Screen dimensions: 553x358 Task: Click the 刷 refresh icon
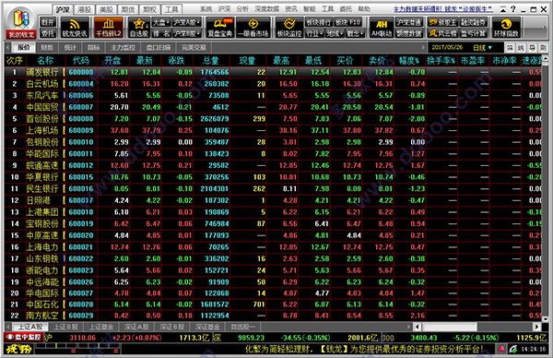tap(544, 48)
